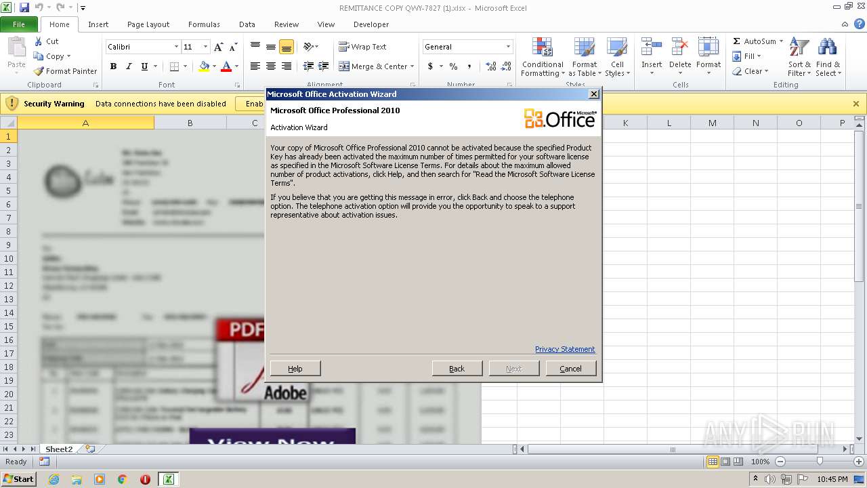Switch to the Page Layout tab
The width and height of the screenshot is (867, 488).
(x=148, y=24)
